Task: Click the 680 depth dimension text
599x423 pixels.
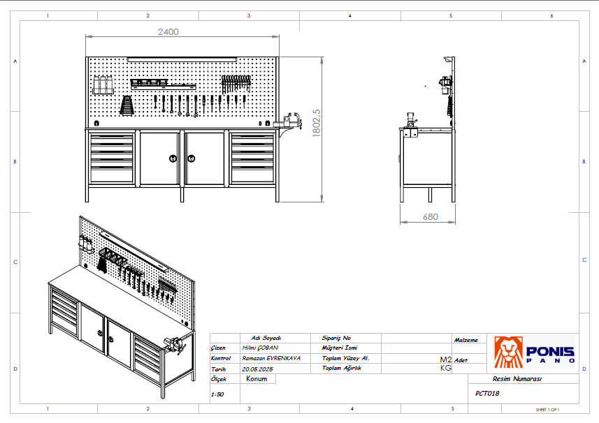Action: pos(431,217)
